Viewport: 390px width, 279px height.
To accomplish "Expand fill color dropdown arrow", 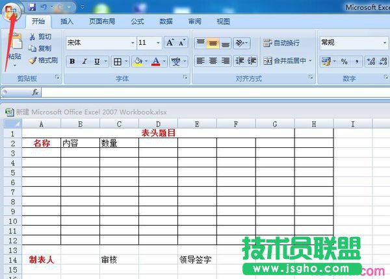I will pyautogui.click(x=146, y=61).
